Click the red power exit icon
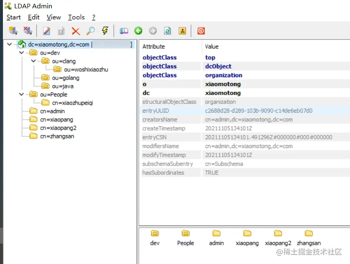 click(201, 31)
